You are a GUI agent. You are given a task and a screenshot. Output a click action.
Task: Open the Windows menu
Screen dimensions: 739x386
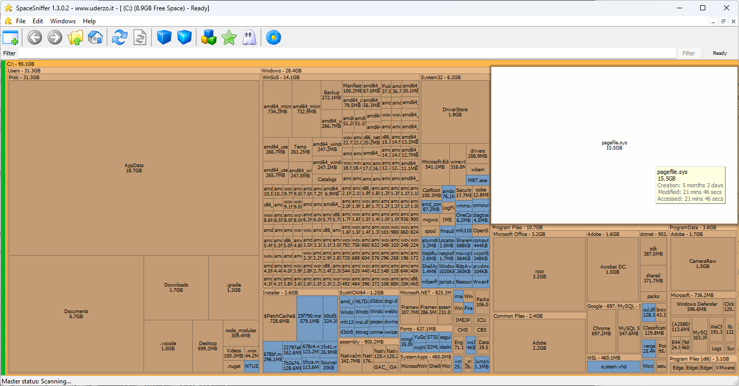click(x=63, y=21)
